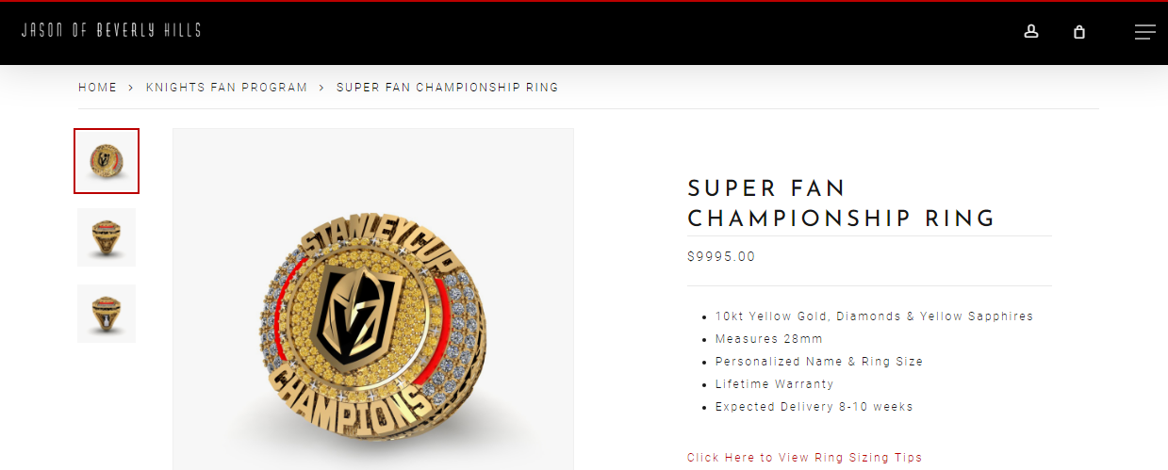Select the top-view ring thumbnail with red border

click(107, 161)
